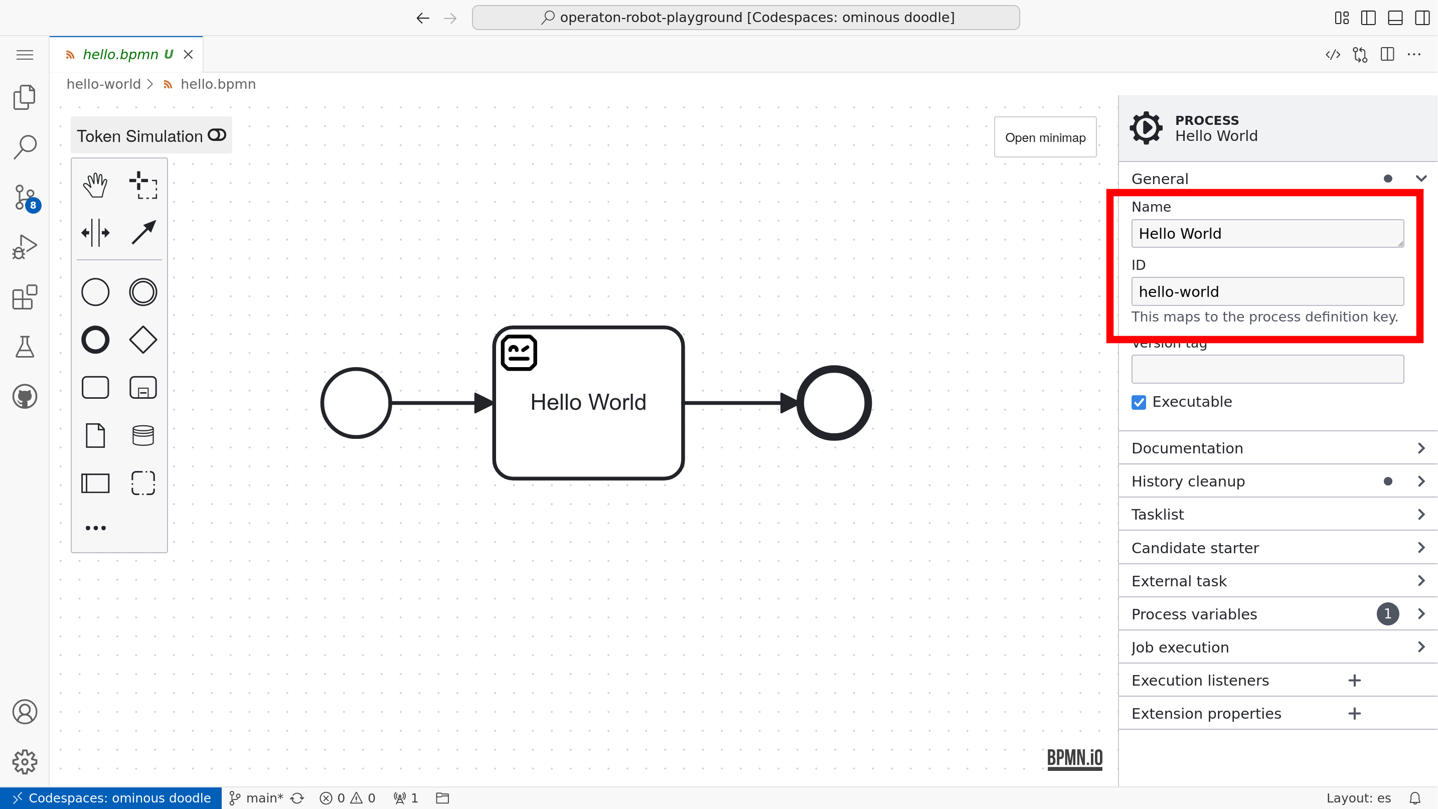Create a pool/participant from palette

[x=95, y=483]
